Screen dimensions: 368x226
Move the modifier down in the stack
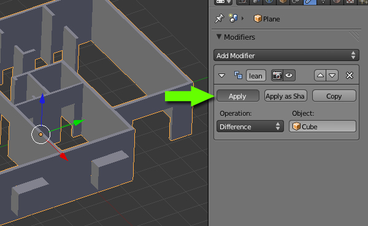332,75
